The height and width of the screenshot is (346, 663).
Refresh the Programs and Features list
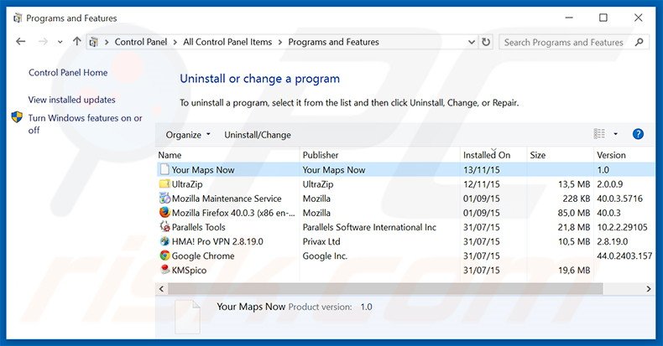pos(486,42)
